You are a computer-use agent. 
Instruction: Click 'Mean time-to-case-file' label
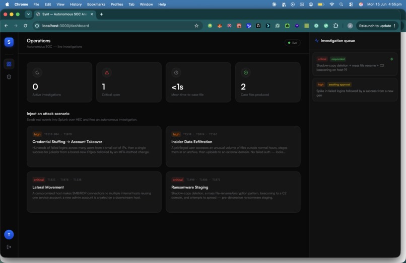187,95
